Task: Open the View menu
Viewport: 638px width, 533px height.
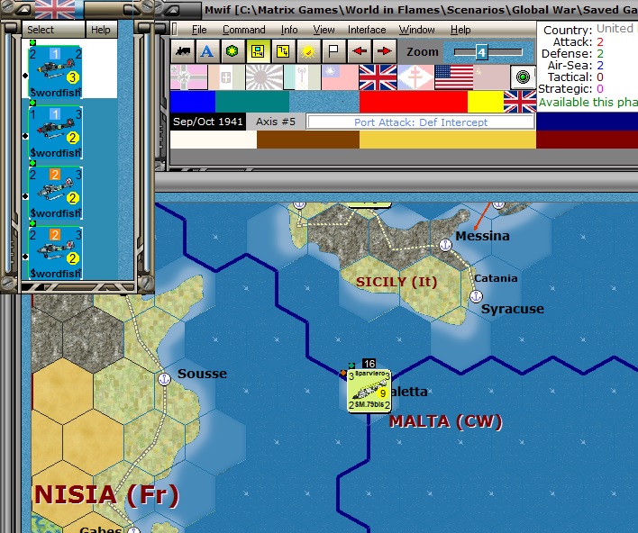Action: pyautogui.click(x=324, y=30)
